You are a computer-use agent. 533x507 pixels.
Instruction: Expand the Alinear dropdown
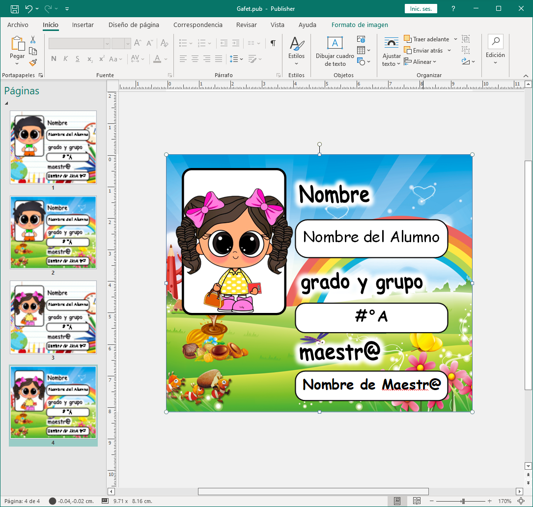(421, 62)
